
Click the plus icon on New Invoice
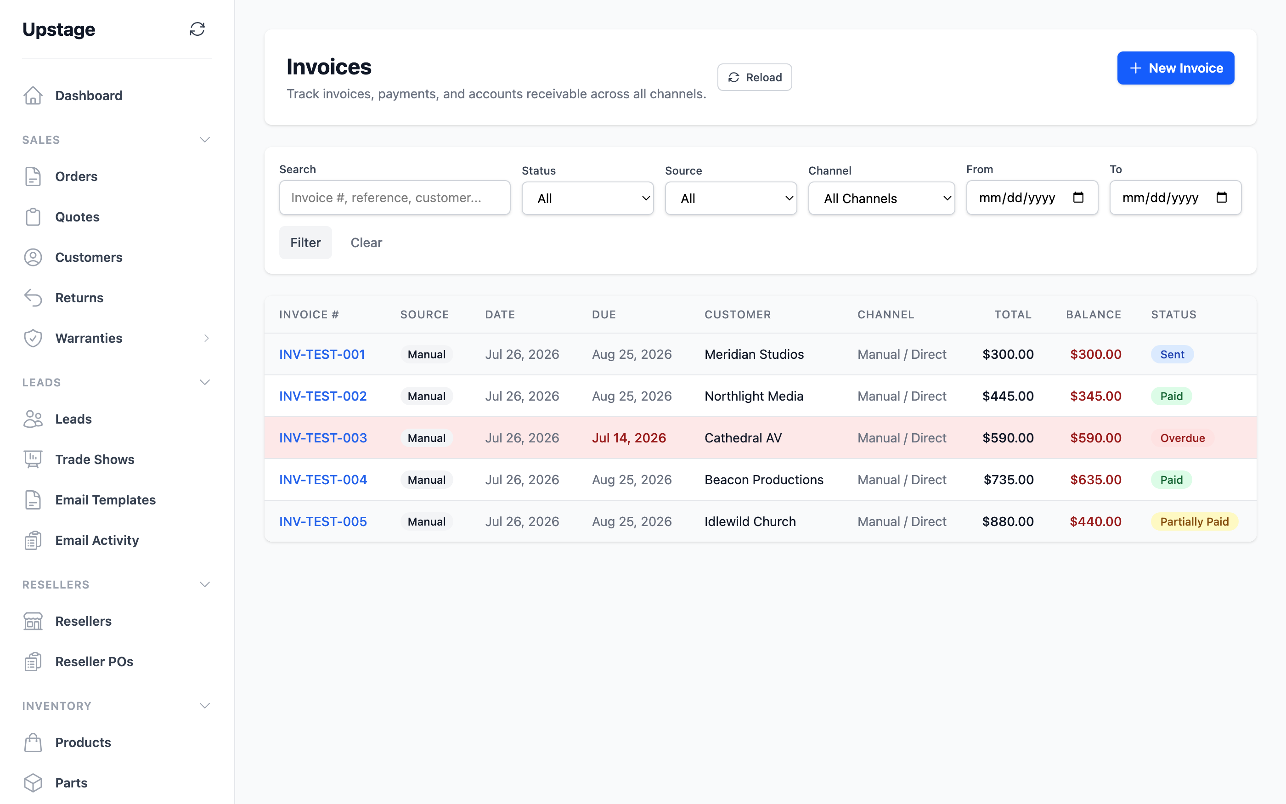pyautogui.click(x=1136, y=68)
